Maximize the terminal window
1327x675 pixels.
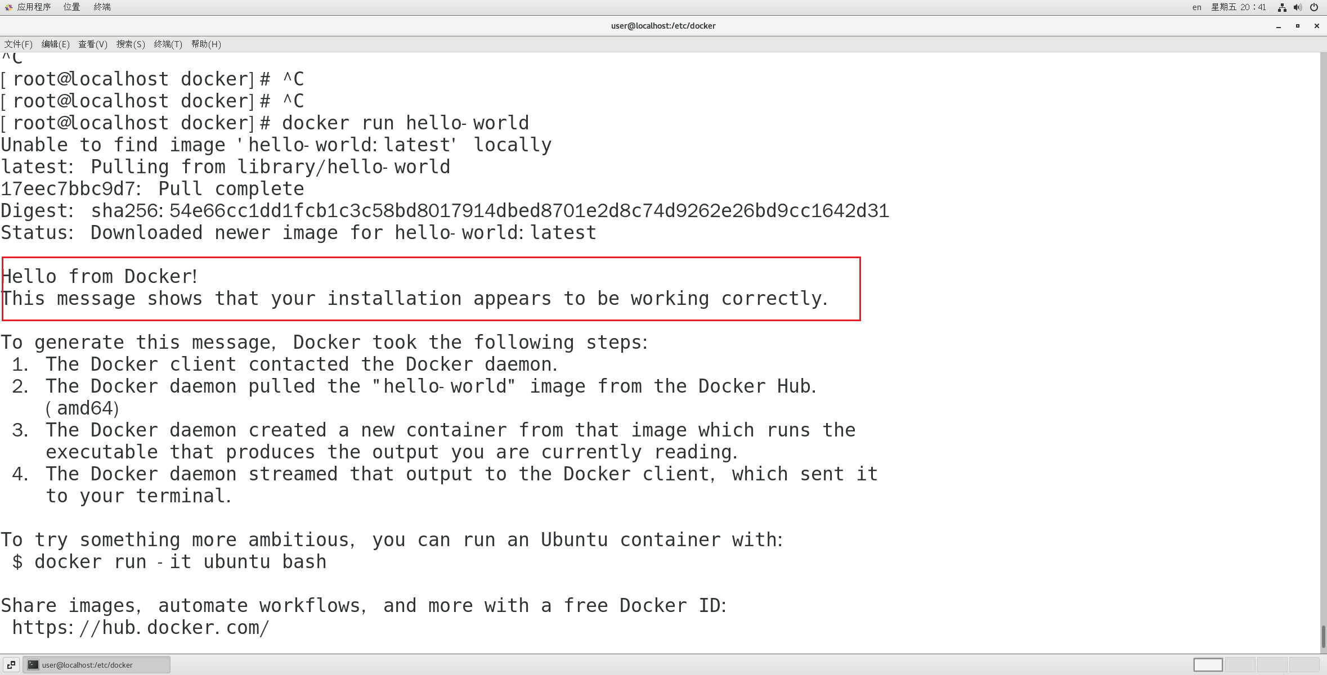(x=1298, y=26)
